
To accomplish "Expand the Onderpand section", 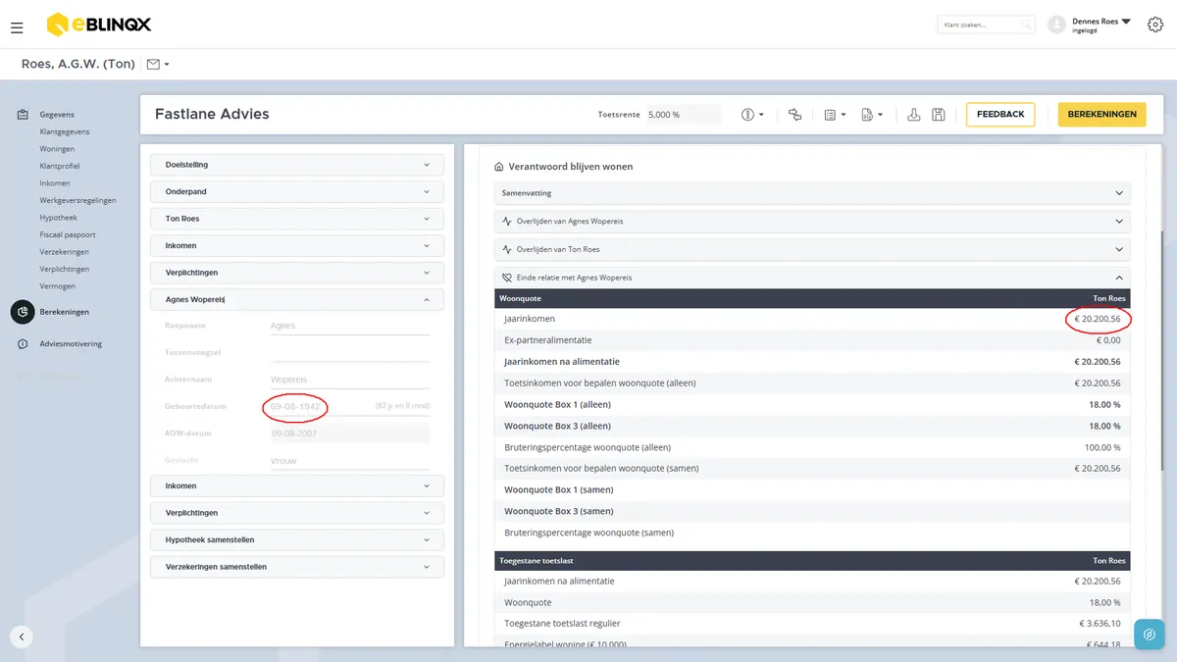I will 297,192.
